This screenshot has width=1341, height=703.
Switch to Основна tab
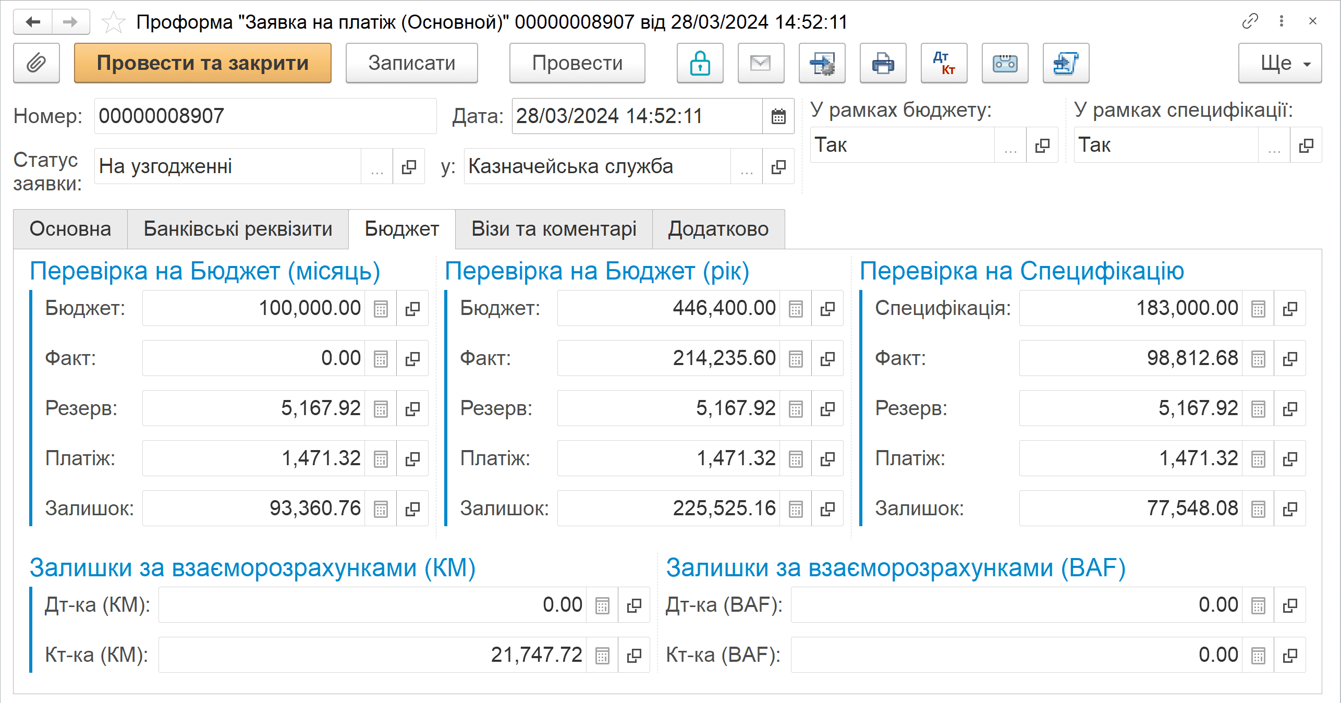click(x=70, y=229)
